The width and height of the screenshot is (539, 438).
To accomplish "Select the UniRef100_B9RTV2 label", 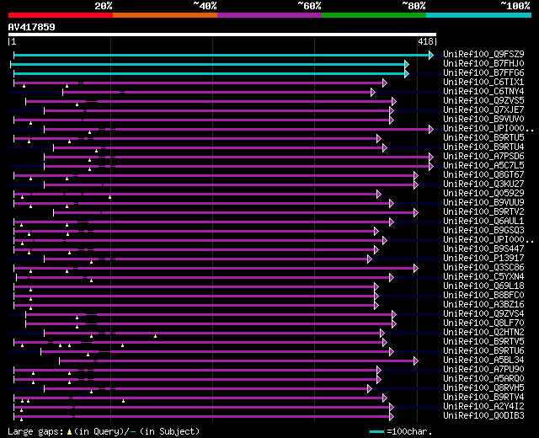I will (483, 211).
